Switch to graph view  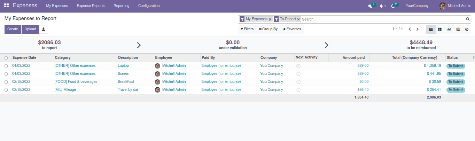449,29
